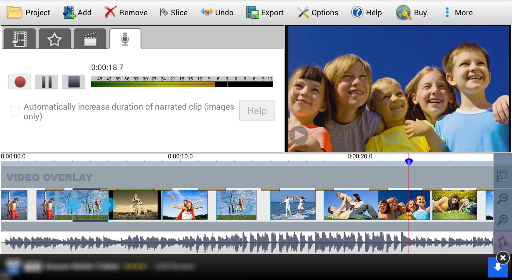Select the sepia dog clip thumbnail
512x280 pixels.
click(x=135, y=205)
